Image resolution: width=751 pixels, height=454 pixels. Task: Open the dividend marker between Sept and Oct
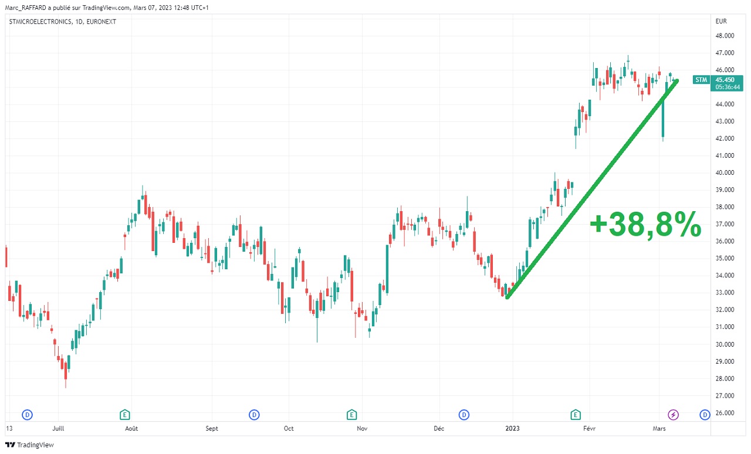(254, 415)
